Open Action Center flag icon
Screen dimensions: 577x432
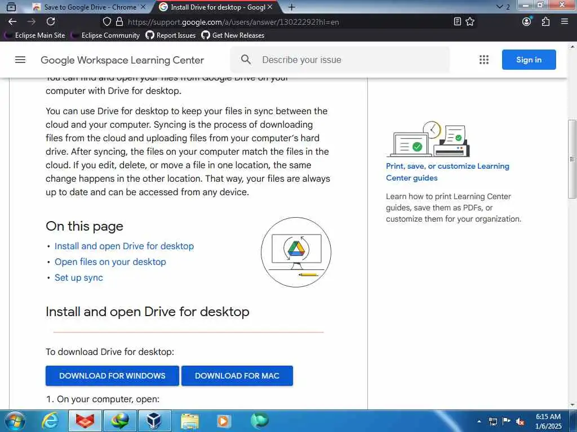click(507, 421)
